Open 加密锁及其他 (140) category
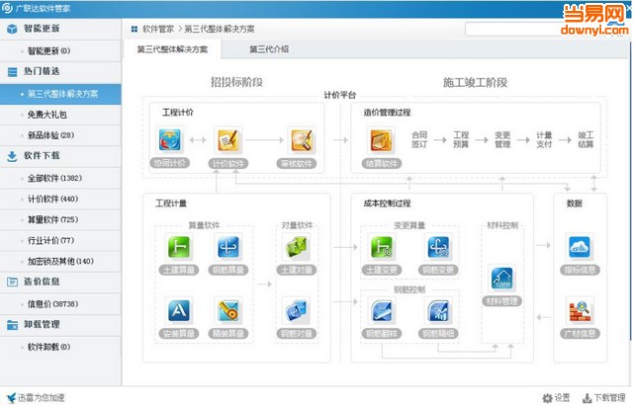Screen dimensions: 633x406 click(x=60, y=261)
